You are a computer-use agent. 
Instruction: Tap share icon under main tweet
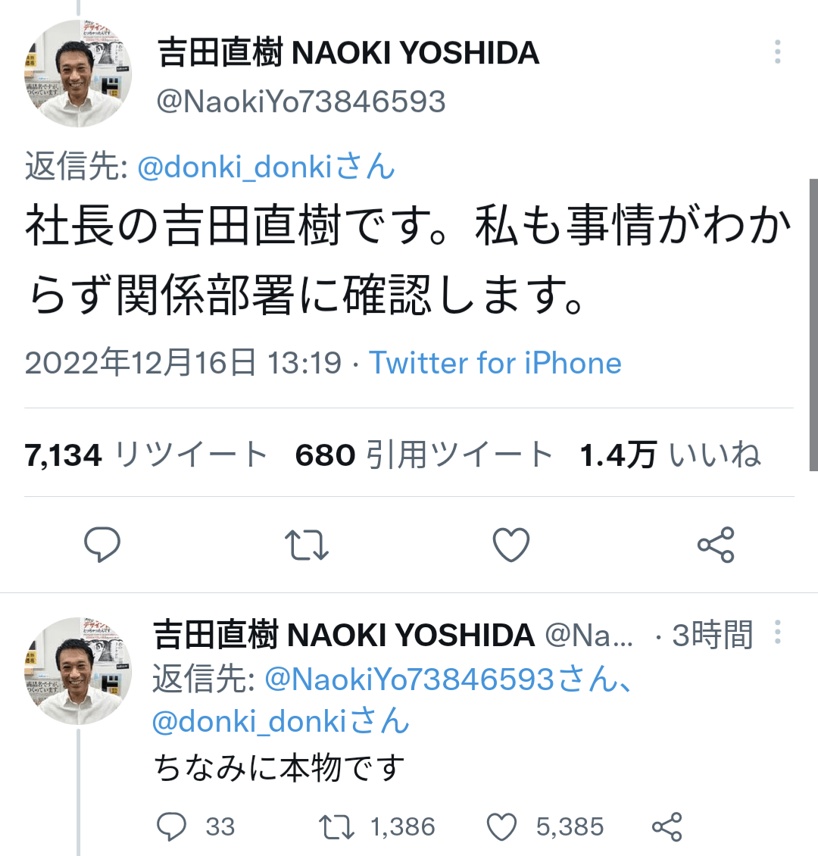coord(716,545)
